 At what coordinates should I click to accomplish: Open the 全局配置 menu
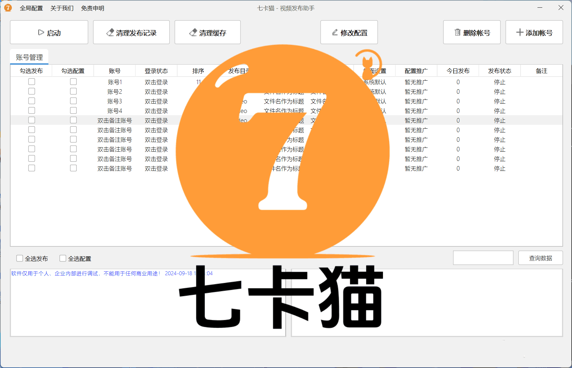coord(31,8)
